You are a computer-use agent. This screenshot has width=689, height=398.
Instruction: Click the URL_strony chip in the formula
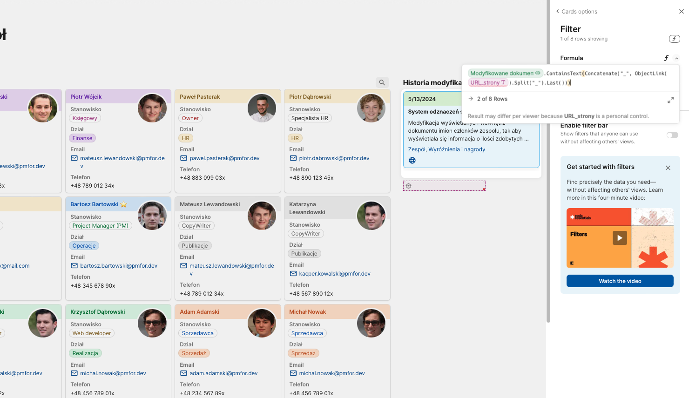click(x=487, y=83)
